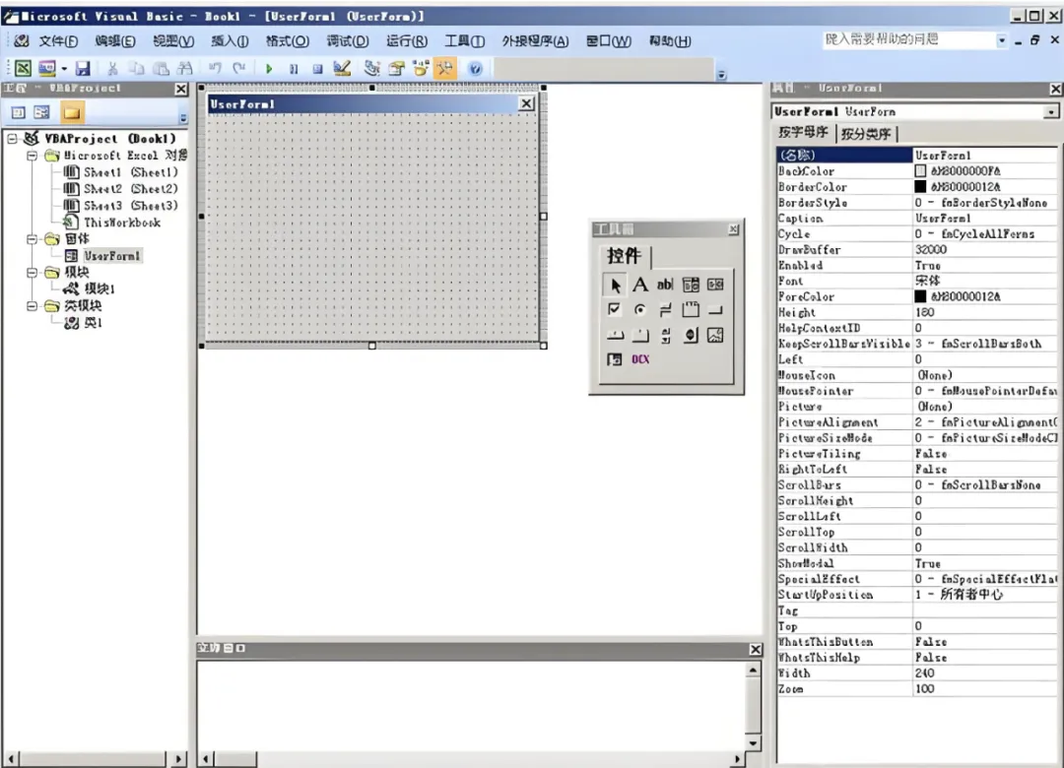This screenshot has height=768, width=1064.
Task: Collapse the Microsoft Excel objects folder
Action: coord(32,156)
